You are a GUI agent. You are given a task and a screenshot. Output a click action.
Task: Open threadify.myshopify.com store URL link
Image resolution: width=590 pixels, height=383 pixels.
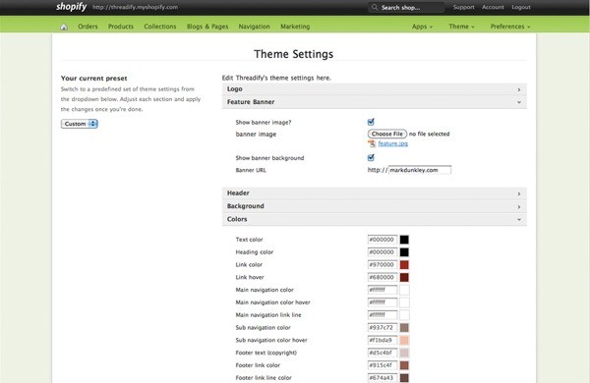[x=136, y=7]
